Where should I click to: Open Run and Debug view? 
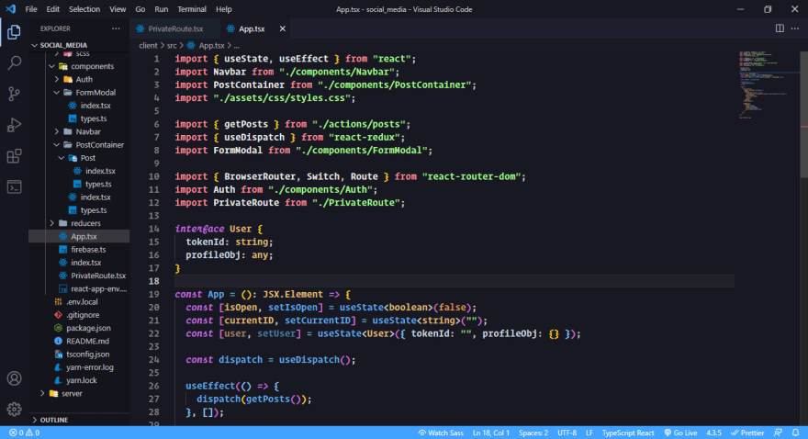point(15,125)
